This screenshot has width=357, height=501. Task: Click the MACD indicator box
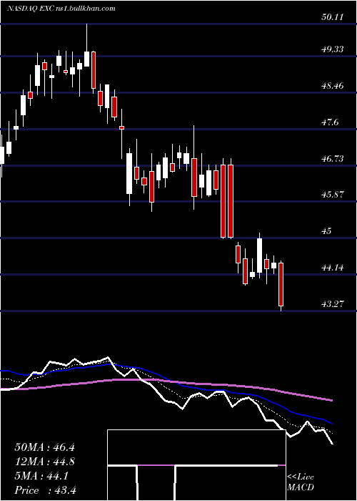point(196,465)
